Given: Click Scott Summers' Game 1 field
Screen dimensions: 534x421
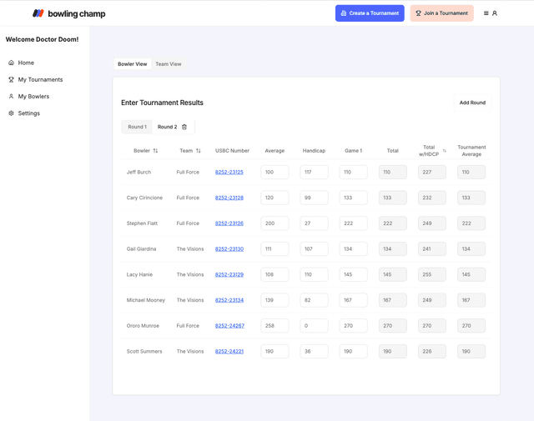Looking at the screenshot, I should 354,351.
